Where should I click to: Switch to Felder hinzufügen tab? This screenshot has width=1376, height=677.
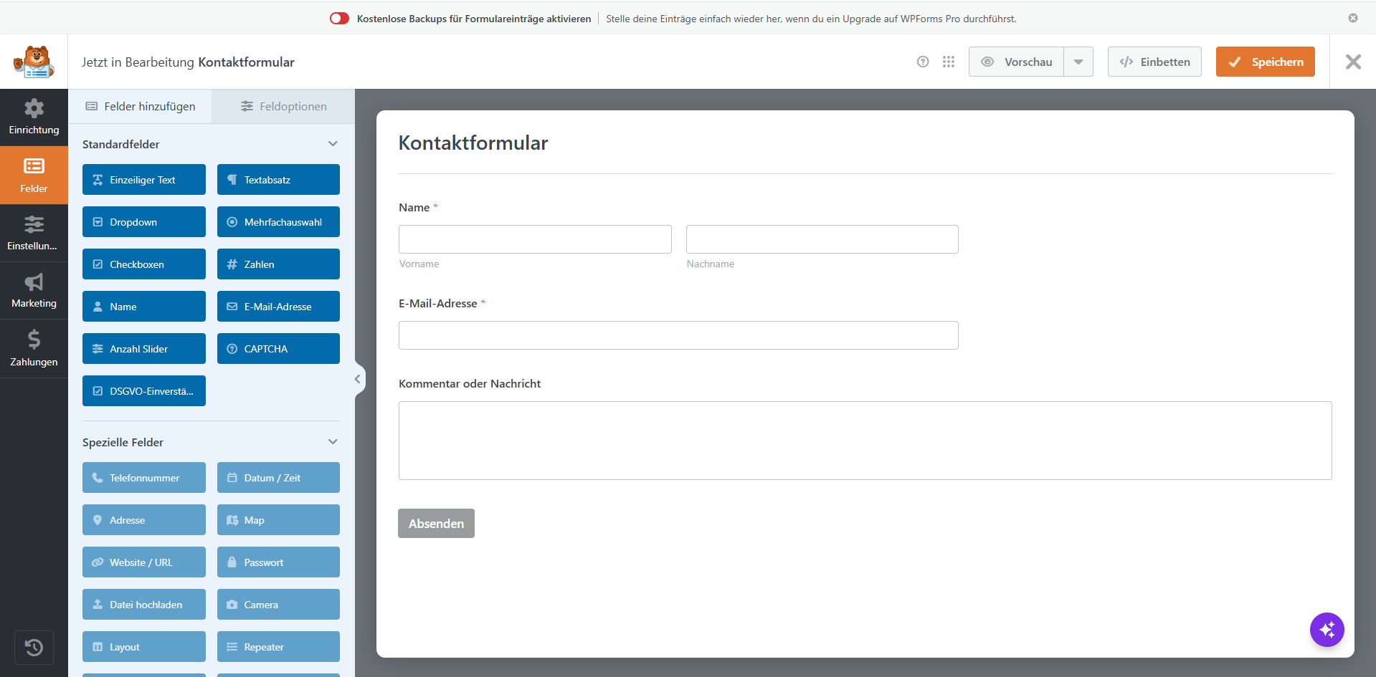click(140, 106)
